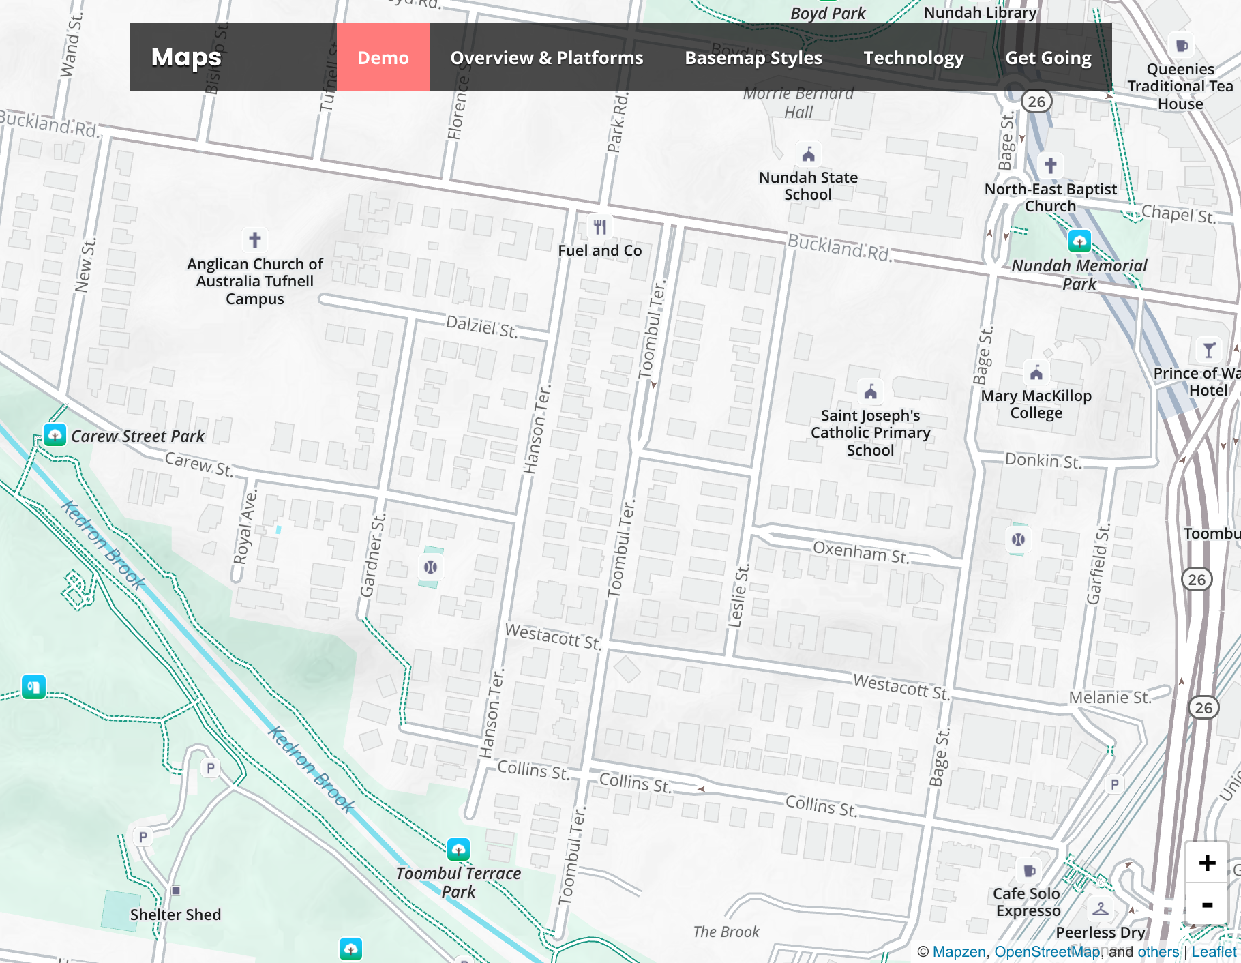Zoom out with the minus button
1241x963 pixels.
coord(1207,904)
